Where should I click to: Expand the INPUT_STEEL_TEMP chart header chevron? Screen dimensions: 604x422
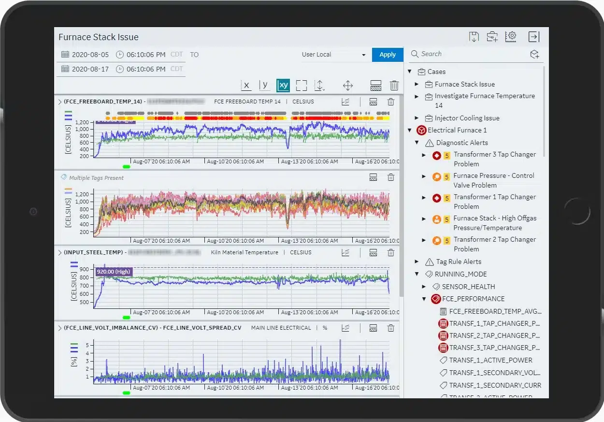(60, 252)
